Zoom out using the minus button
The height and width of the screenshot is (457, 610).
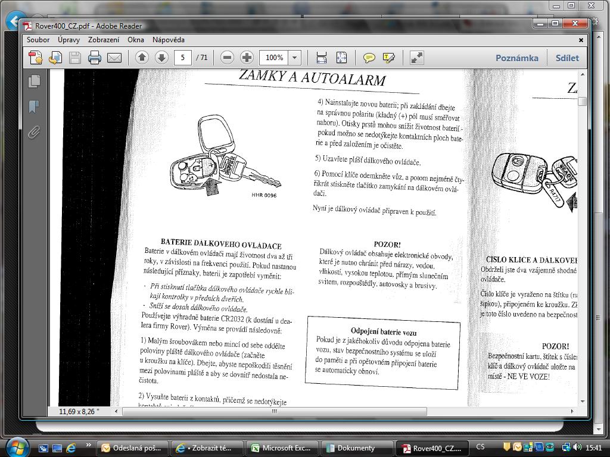(x=227, y=58)
